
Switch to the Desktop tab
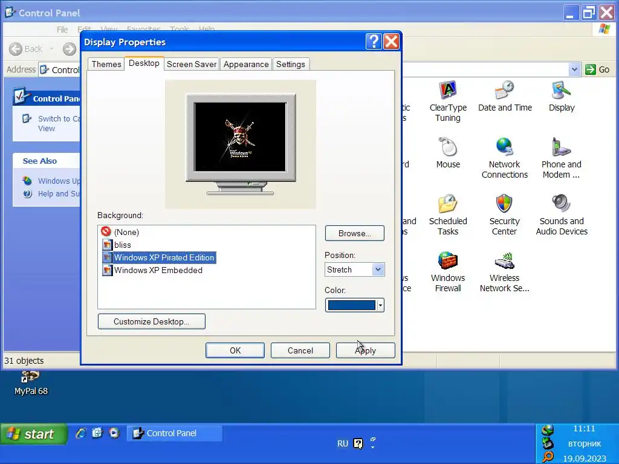coord(144,63)
